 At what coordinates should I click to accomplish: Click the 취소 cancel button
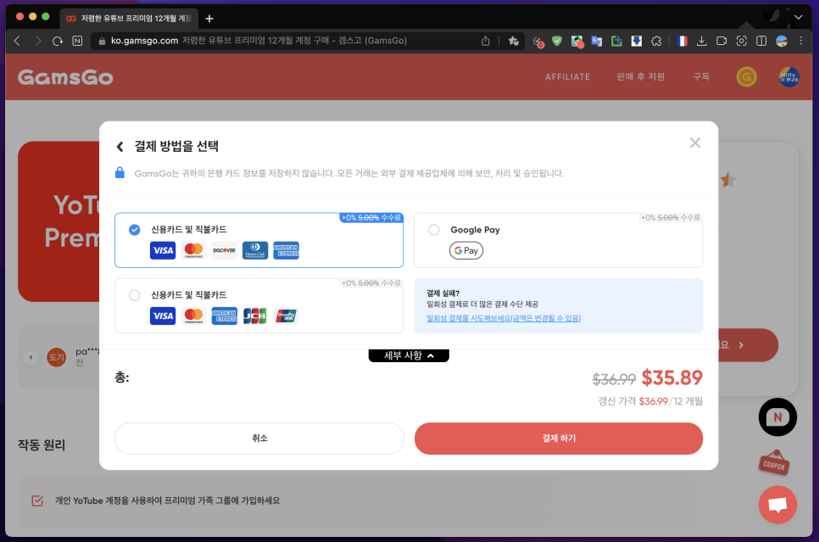(x=259, y=438)
